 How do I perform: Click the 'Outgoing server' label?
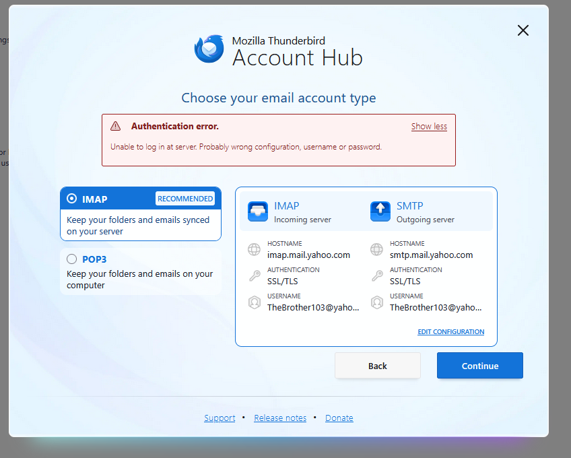click(x=426, y=220)
